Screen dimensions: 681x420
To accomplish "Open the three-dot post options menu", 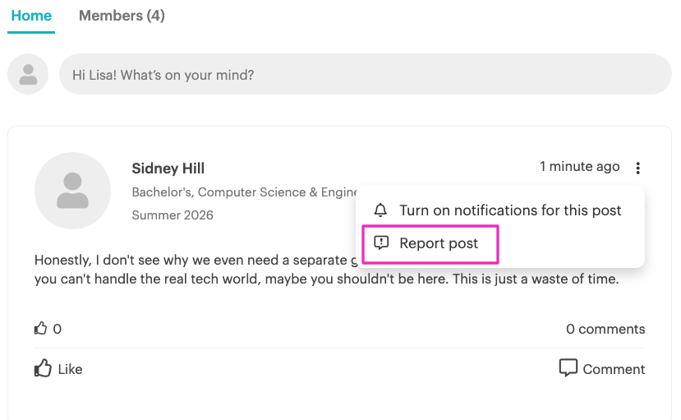I will coord(637,168).
